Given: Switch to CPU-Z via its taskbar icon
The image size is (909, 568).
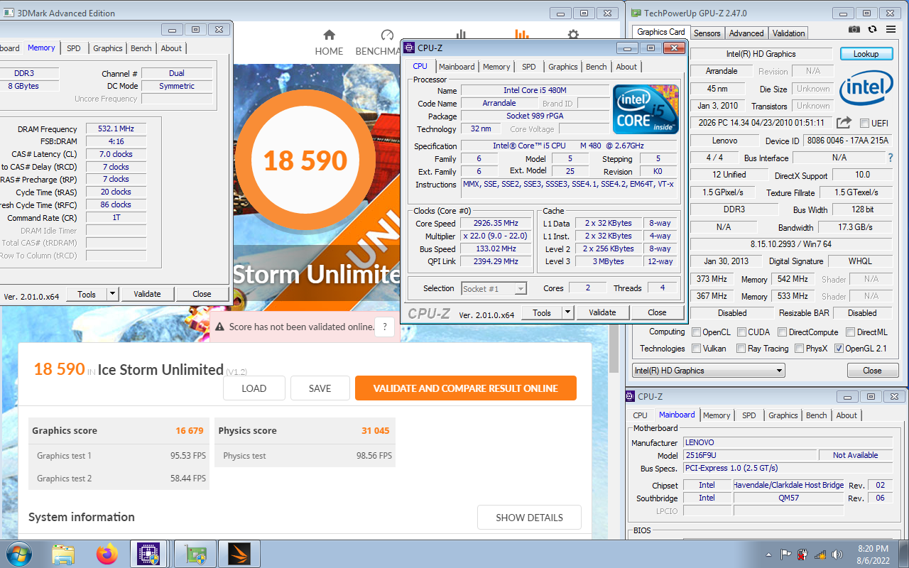Looking at the screenshot, I should tap(149, 554).
